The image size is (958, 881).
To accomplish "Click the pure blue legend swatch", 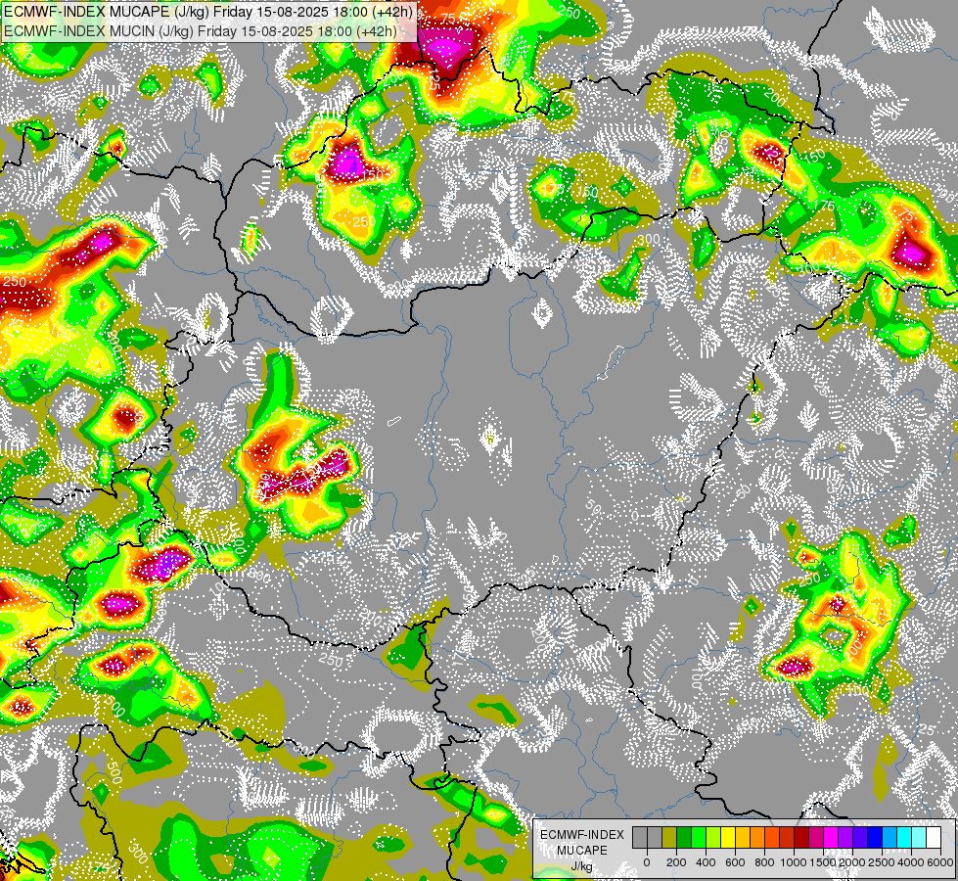I will [x=876, y=838].
